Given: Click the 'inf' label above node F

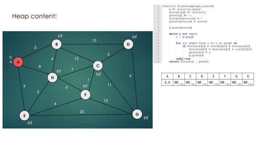Looking at the screenshot, I should pyautogui.click(x=85, y=86).
